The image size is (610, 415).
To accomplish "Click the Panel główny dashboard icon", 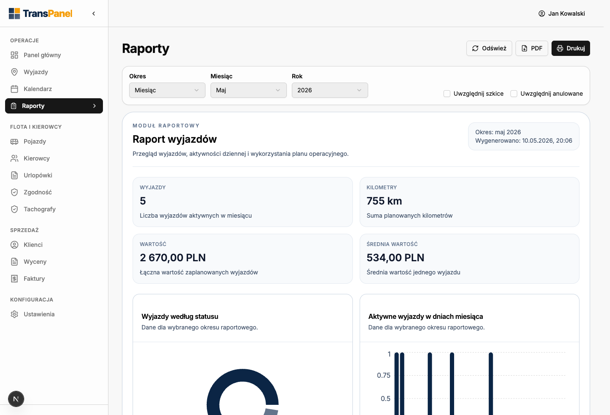I will [14, 55].
